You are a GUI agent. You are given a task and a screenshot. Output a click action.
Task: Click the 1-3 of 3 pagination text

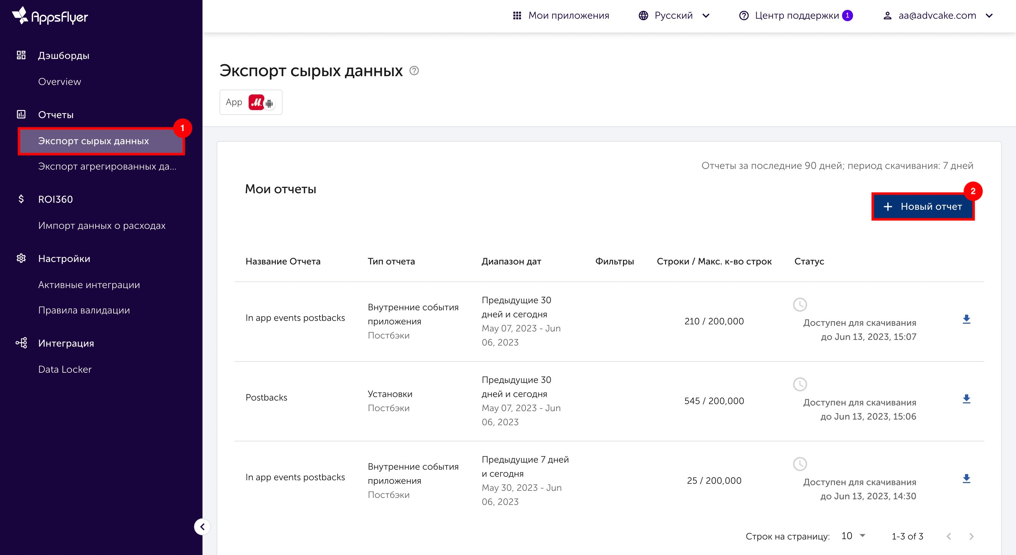tap(907, 536)
